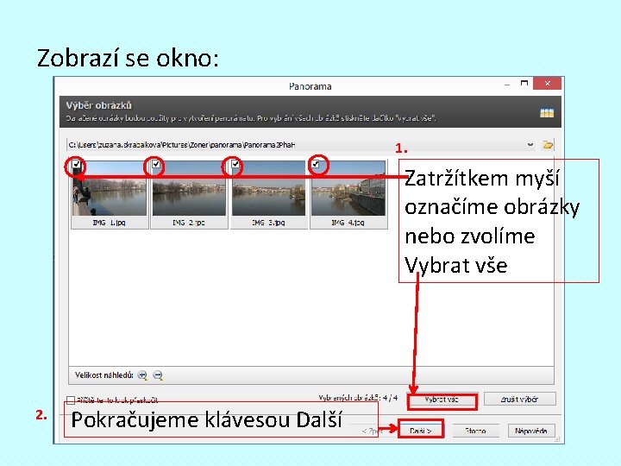Maximize the Panorama window
This screenshot has width=621, height=466.
click(x=524, y=83)
